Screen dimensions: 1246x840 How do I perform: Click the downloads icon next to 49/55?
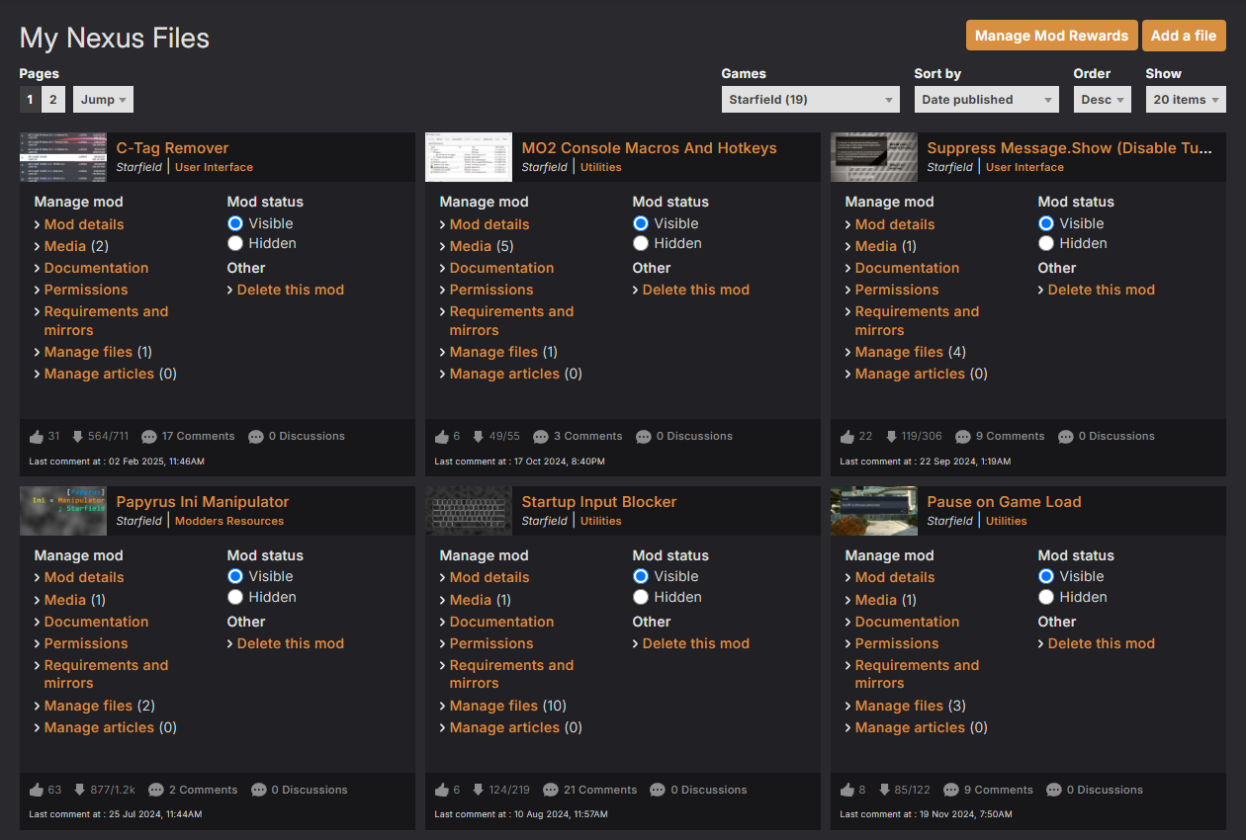478,437
